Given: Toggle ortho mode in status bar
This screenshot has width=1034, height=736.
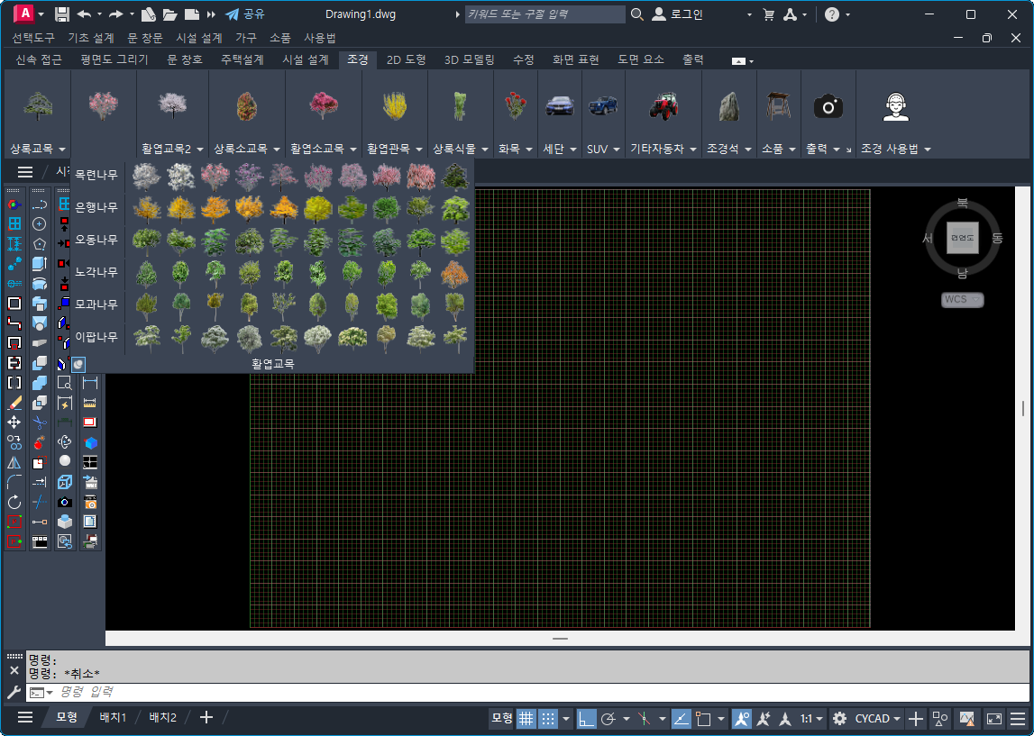Looking at the screenshot, I should 587,719.
